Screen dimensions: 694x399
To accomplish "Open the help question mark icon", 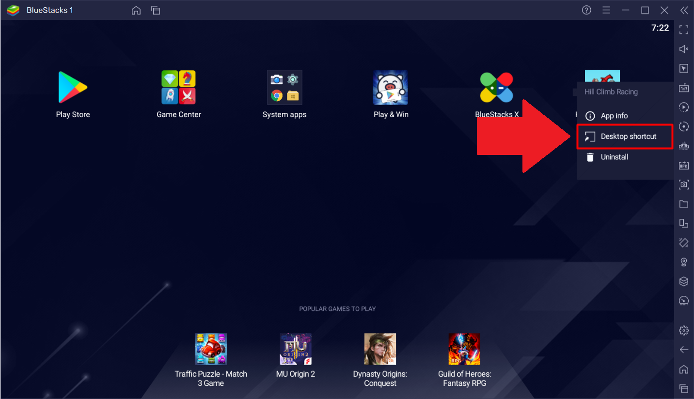I will pyautogui.click(x=586, y=10).
